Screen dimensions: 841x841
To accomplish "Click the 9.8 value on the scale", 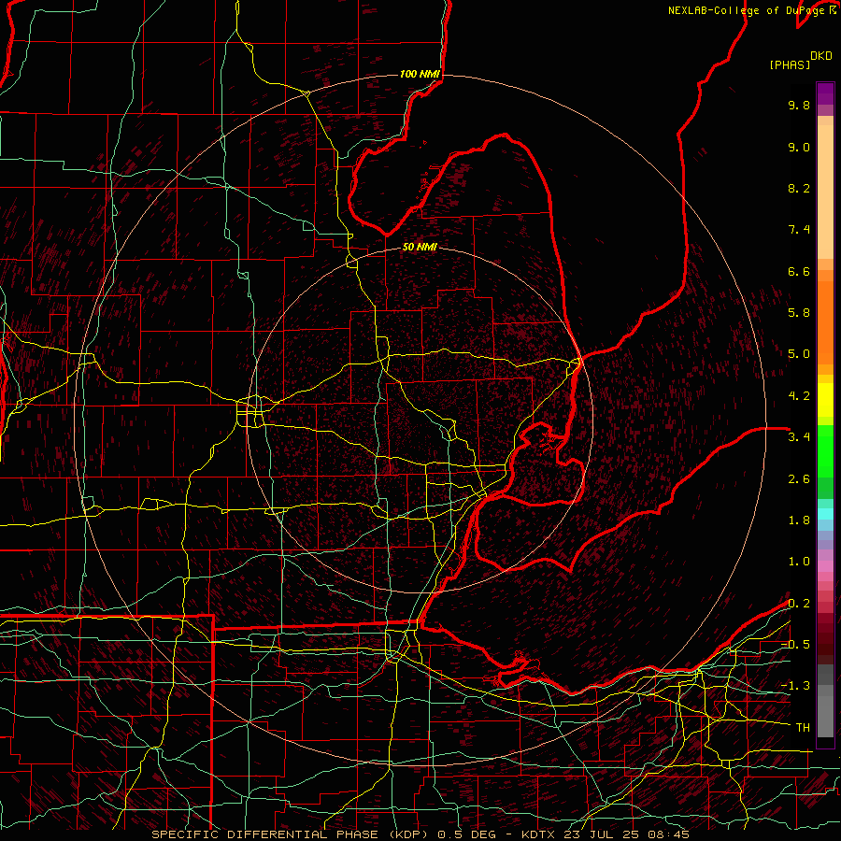I will click(x=799, y=105).
